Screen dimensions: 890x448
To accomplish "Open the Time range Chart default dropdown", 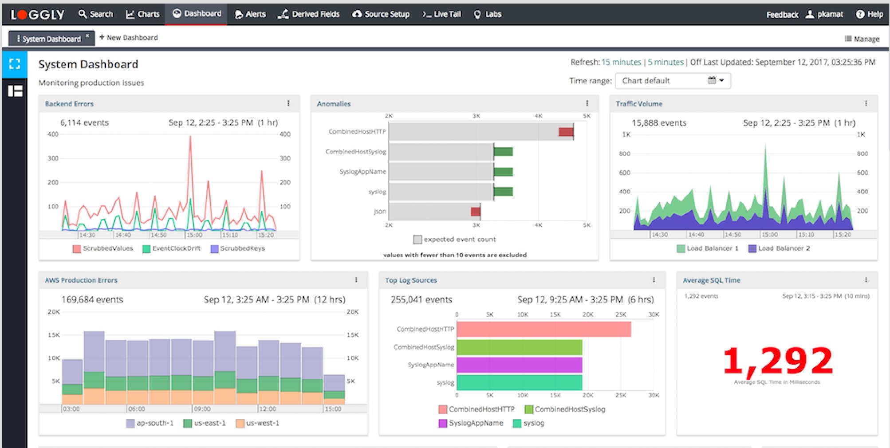I will click(673, 81).
